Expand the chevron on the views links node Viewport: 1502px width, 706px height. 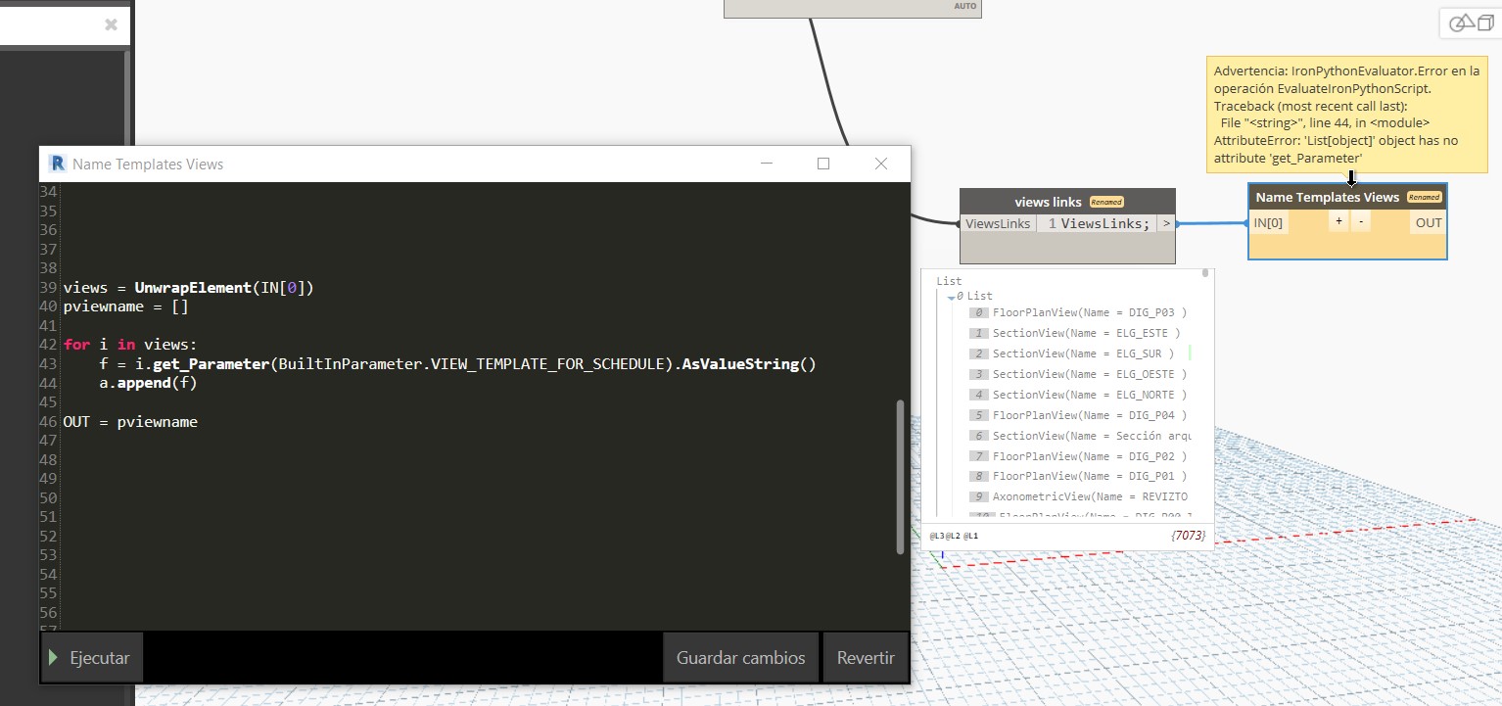pyautogui.click(x=1166, y=223)
